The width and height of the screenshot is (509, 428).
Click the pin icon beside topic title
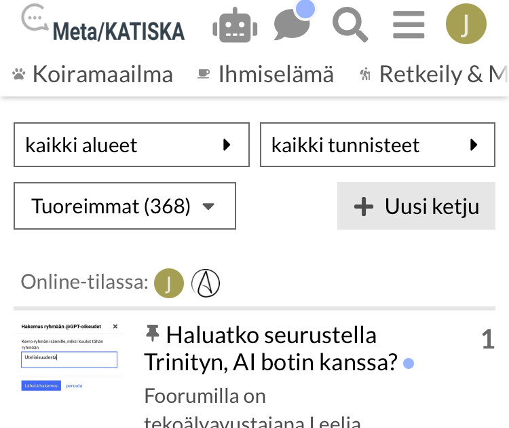point(152,334)
